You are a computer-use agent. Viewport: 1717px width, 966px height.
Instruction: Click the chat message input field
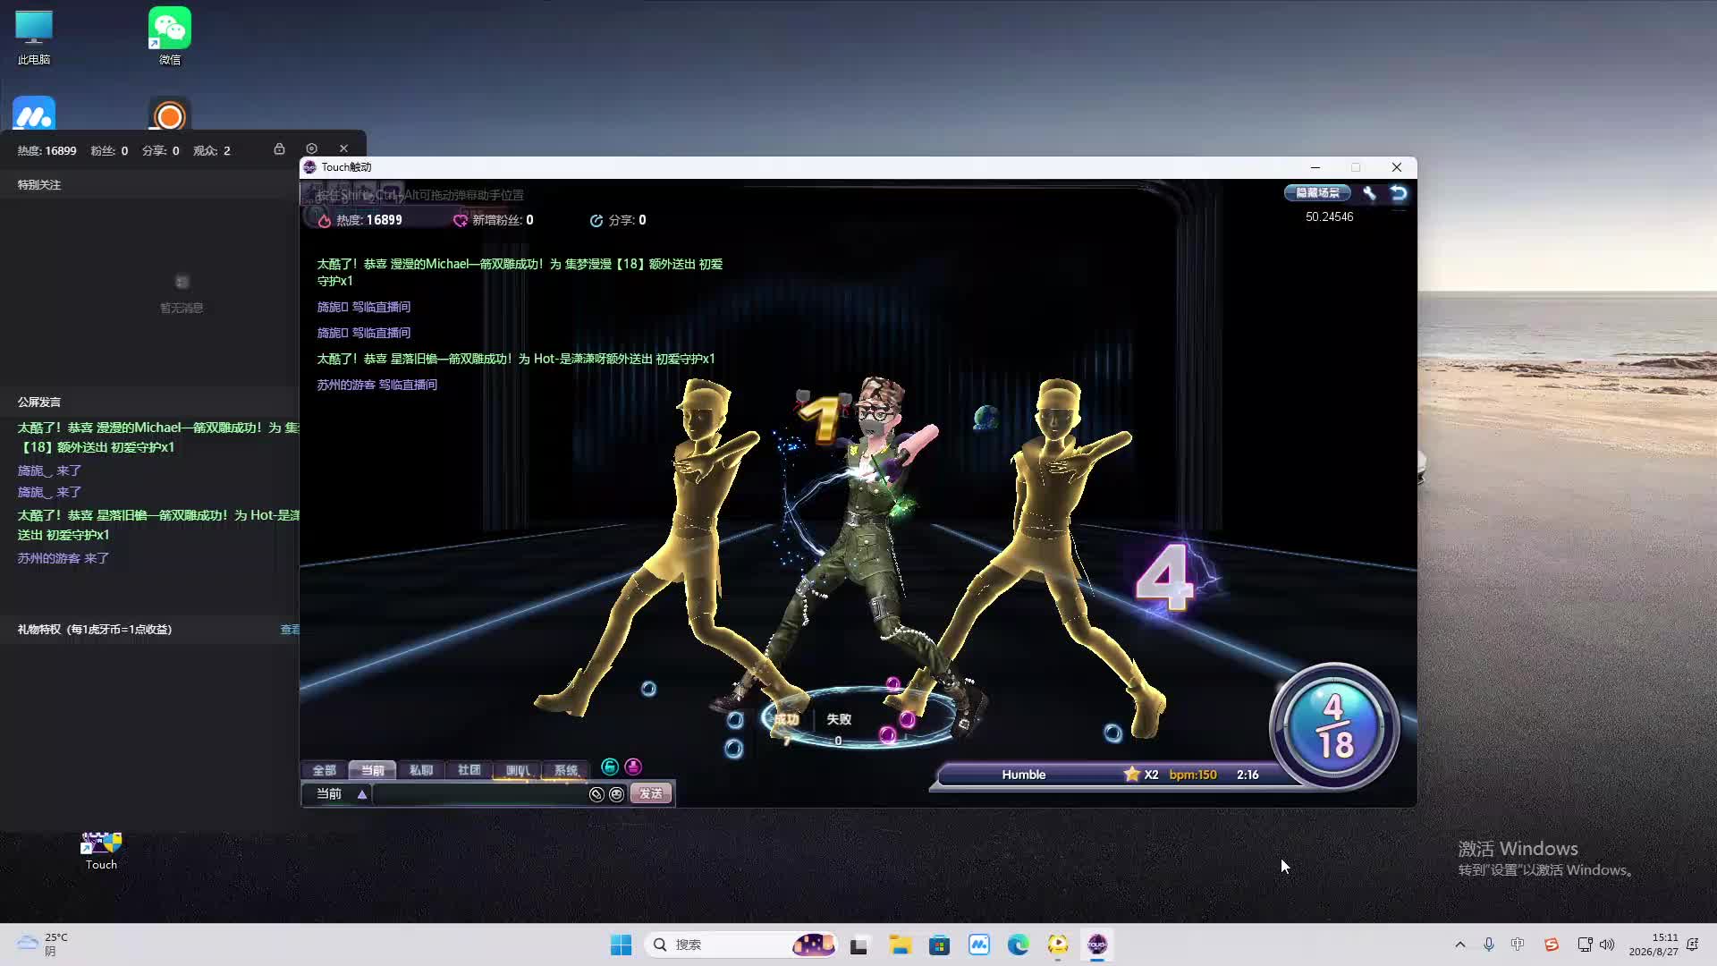479,794
